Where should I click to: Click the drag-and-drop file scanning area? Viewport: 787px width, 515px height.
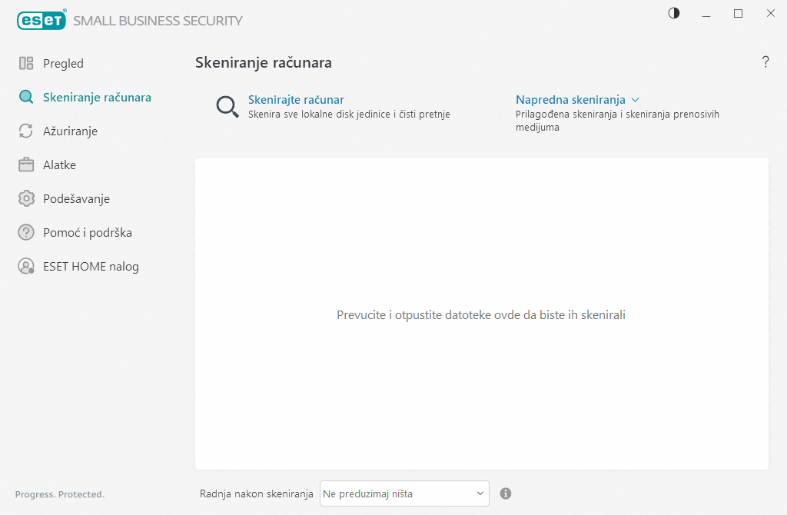(x=481, y=314)
